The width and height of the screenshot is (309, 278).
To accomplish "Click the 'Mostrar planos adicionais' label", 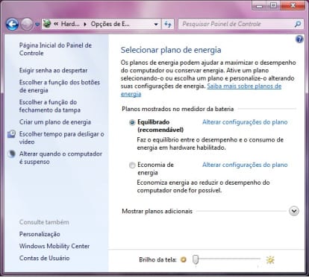I will [157, 211].
